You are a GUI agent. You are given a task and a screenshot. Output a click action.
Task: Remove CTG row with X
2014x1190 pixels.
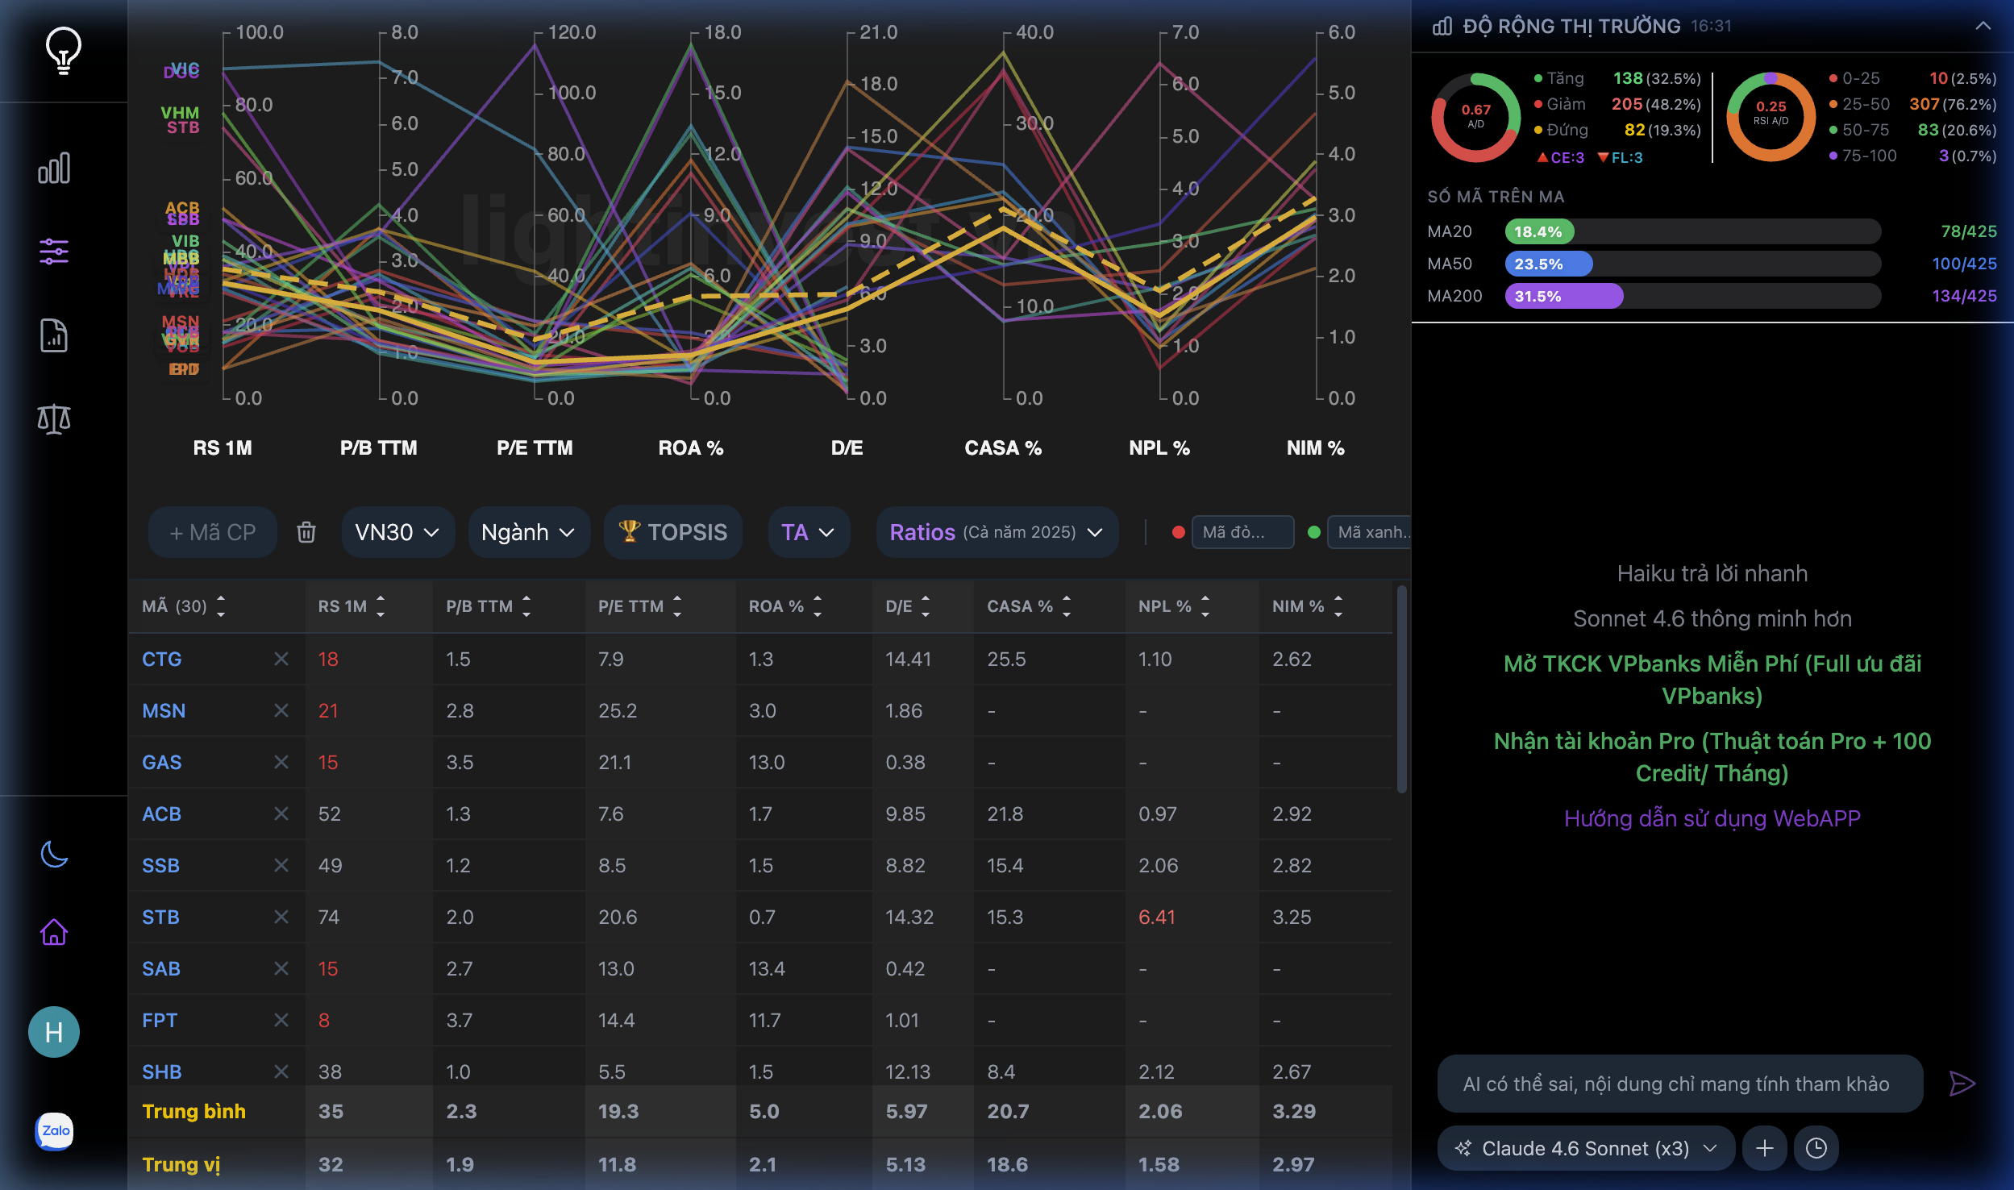281,659
